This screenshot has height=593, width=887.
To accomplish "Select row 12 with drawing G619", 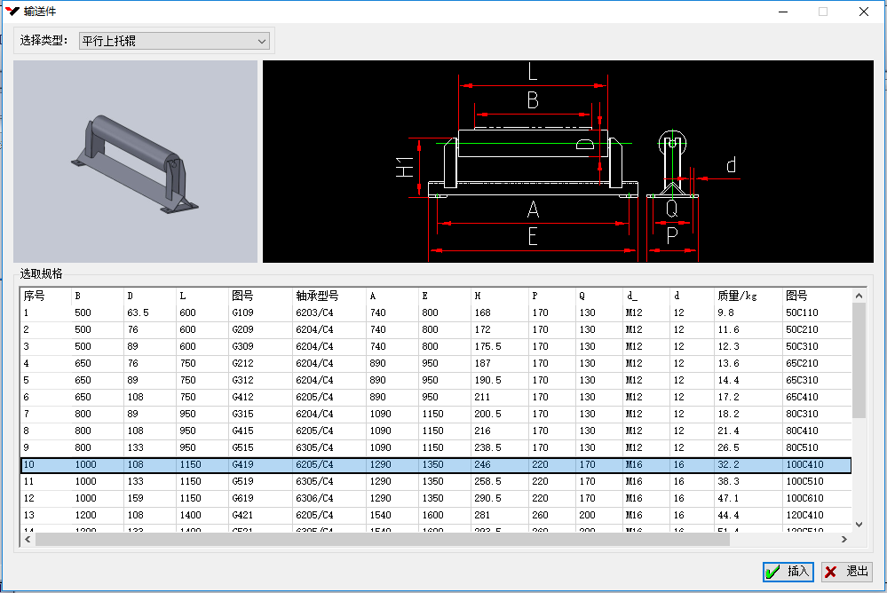I will point(242,498).
